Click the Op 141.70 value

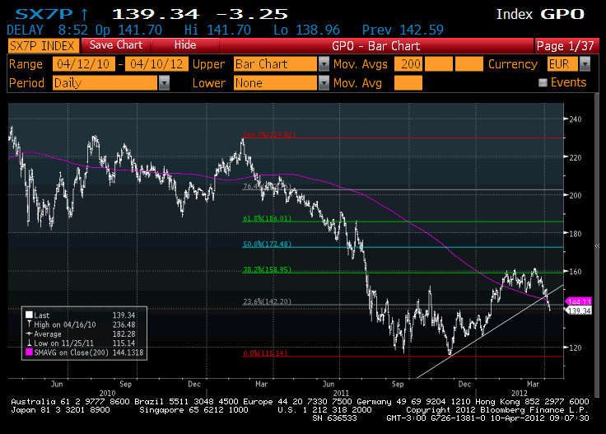pyautogui.click(x=128, y=30)
